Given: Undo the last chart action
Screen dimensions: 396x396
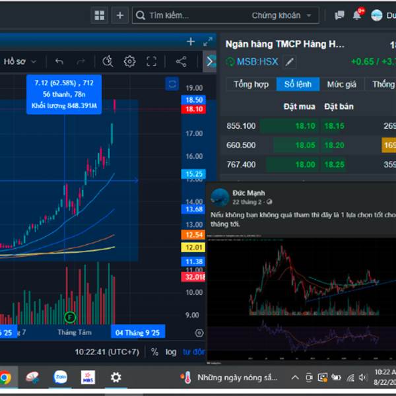Looking at the screenshot, I should [59, 61].
